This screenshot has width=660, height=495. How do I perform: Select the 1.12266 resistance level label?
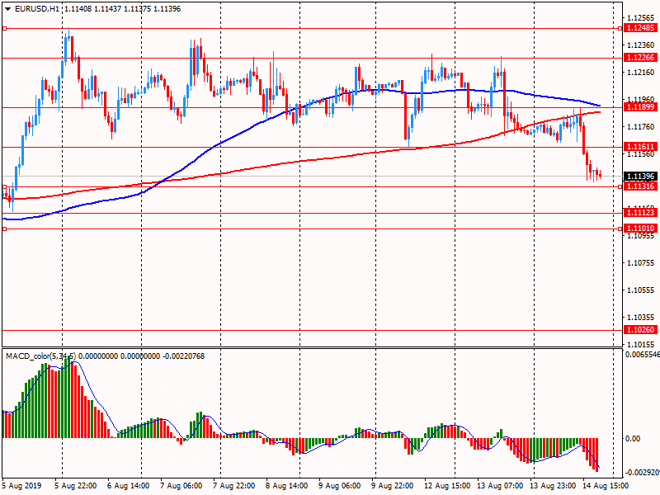[640, 58]
